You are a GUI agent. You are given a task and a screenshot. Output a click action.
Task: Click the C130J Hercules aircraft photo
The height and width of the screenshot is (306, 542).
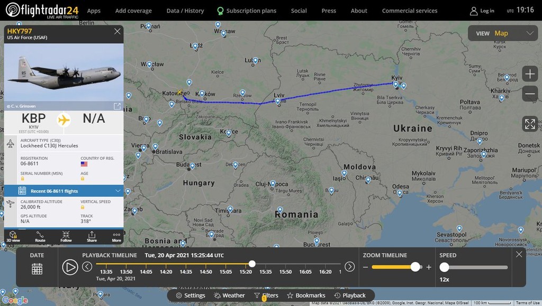pos(64,72)
